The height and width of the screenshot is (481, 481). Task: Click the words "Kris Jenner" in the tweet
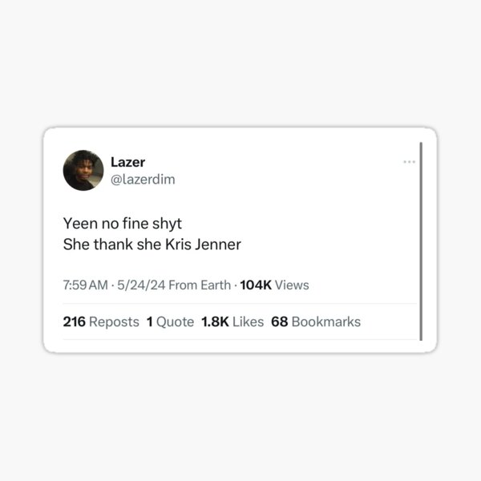(x=207, y=245)
